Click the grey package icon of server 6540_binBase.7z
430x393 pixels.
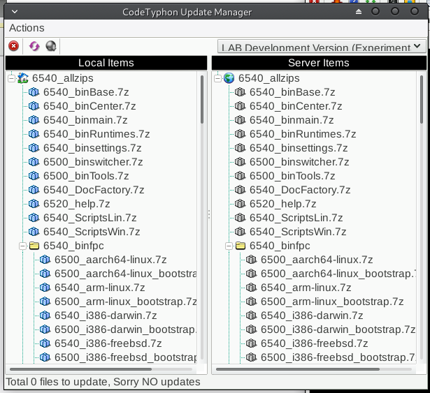(241, 92)
